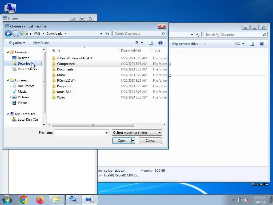The height and width of the screenshot is (205, 273).
Task: Open the QtEmu machines (*.qte) filter dropdown
Action: (137, 133)
